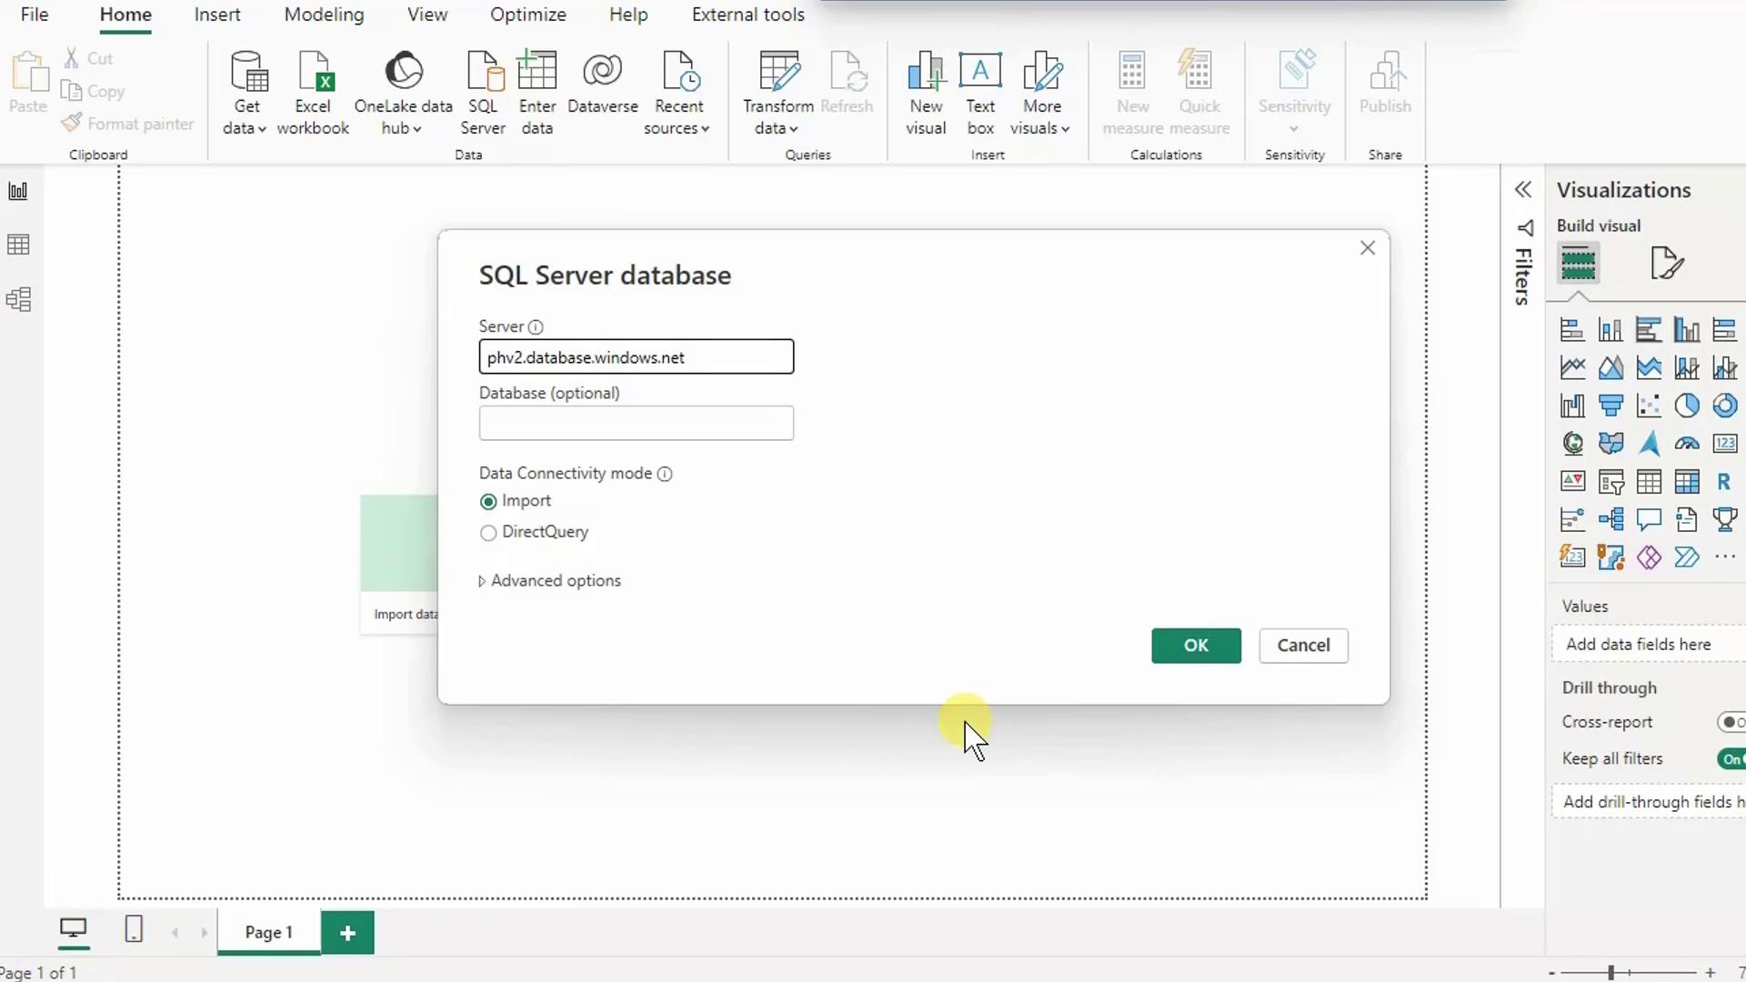Screen dimensions: 1746x982
Task: Open the Modeling ribbon tab
Action: 324,15
